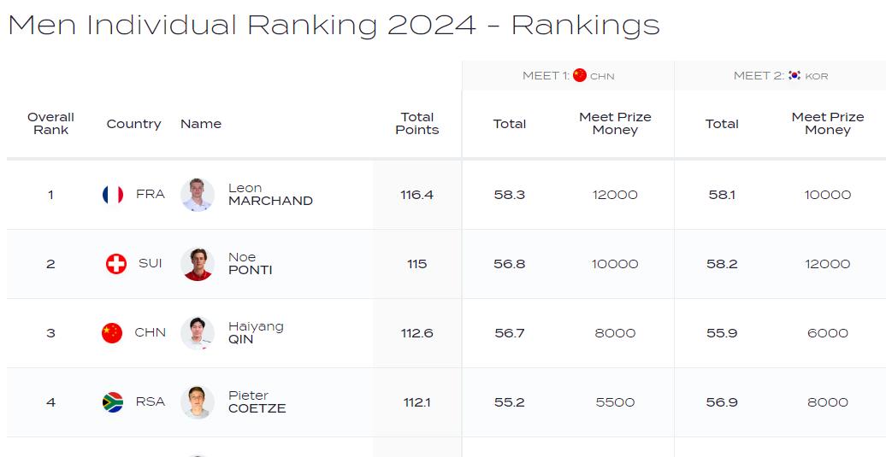The width and height of the screenshot is (886, 457).
Task: Click the Country column header
Action: [134, 124]
